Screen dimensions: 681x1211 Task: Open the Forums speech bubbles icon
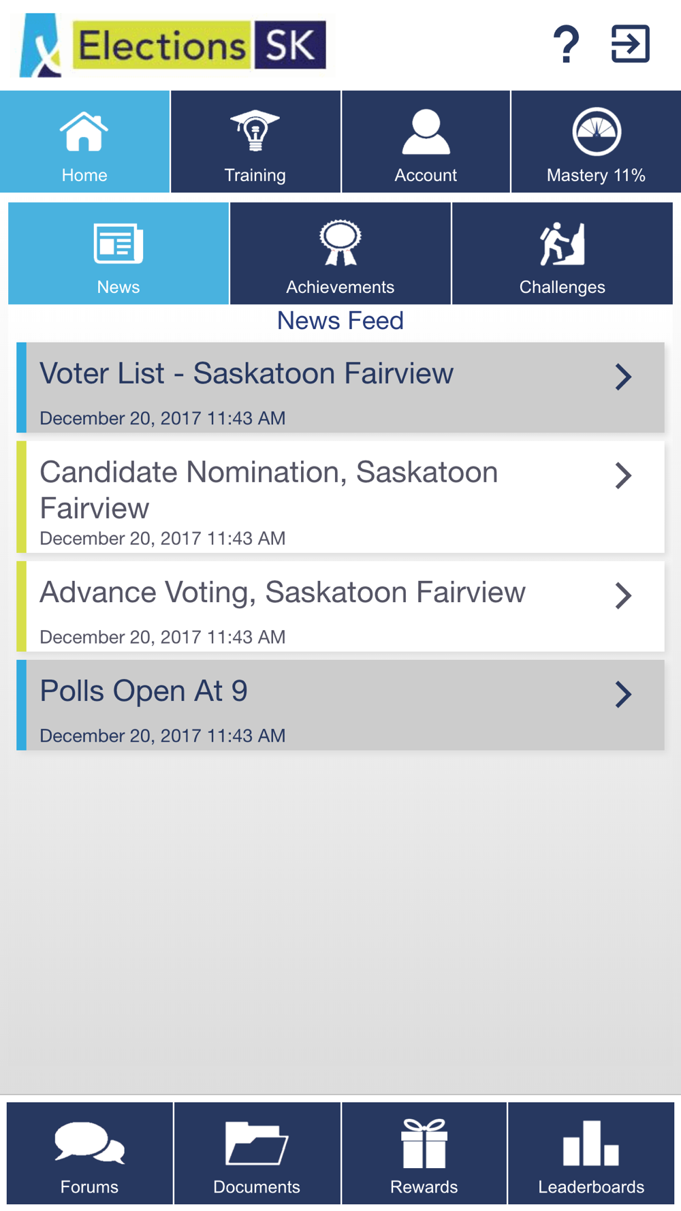(x=89, y=1142)
